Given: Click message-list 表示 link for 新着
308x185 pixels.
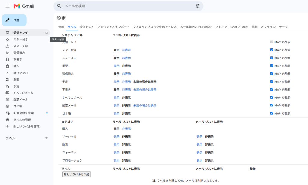Looking at the screenshot, I should pos(199,145).
